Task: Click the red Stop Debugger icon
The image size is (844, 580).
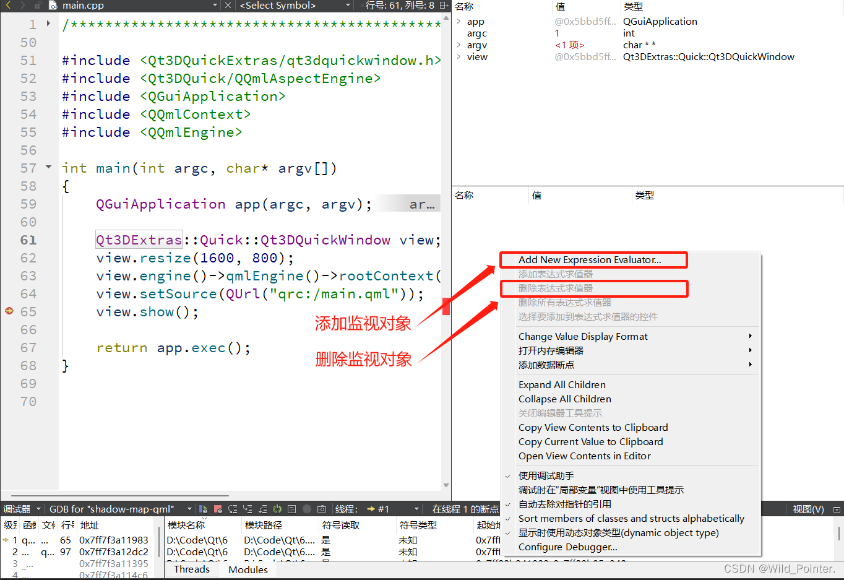Action: [x=218, y=509]
